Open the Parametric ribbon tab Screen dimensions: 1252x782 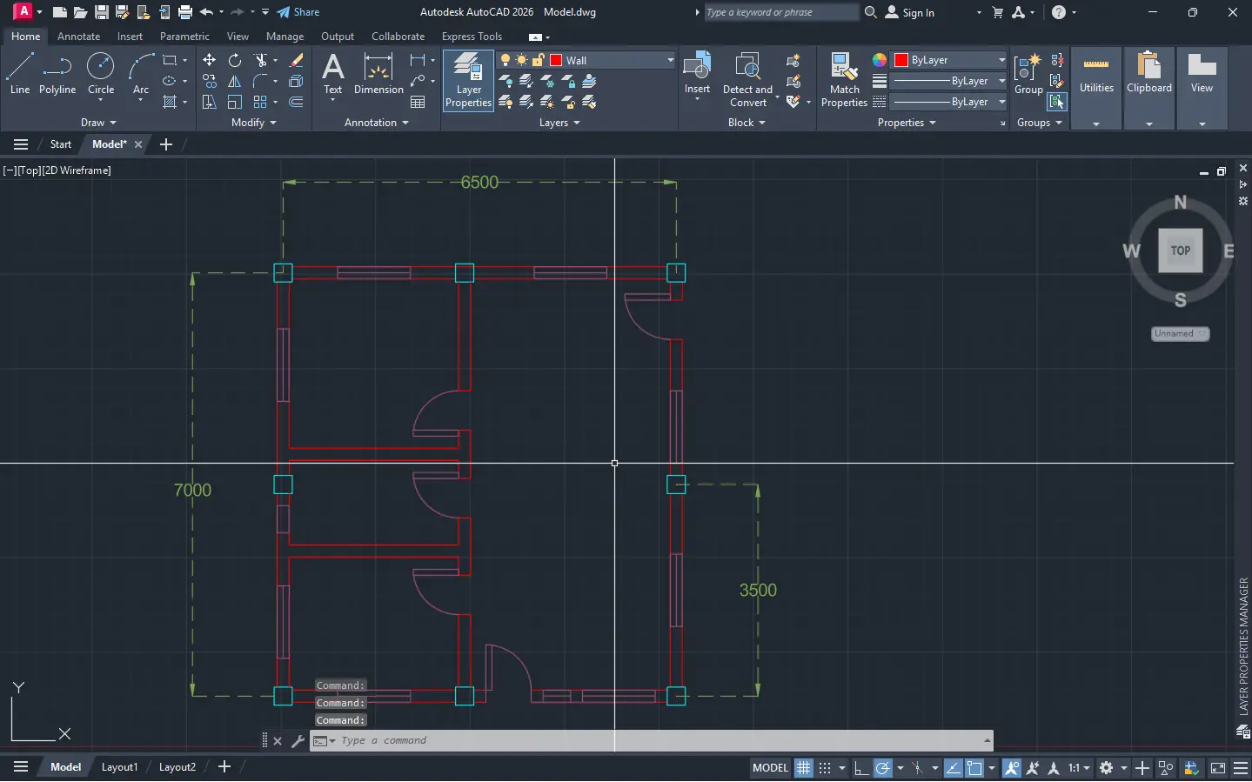[184, 37]
